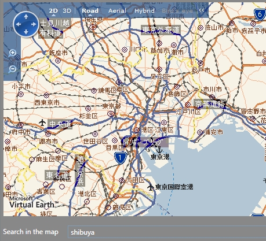Select Hybrid map view

coord(144,11)
